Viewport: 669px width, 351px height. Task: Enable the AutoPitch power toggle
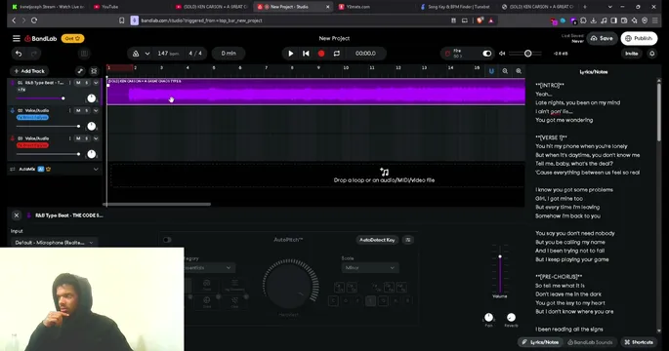point(167,240)
